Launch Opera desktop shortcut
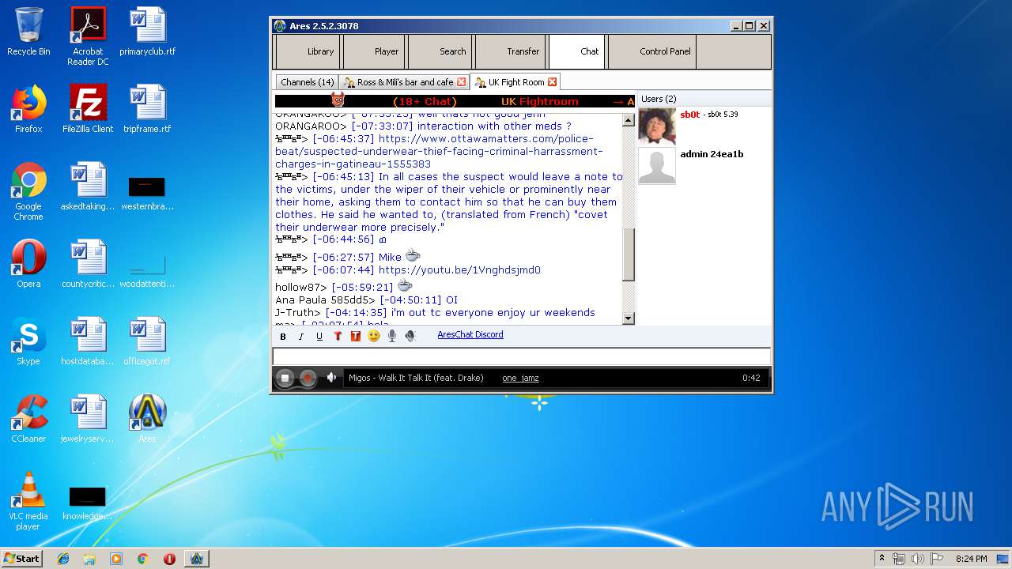1012x569 pixels. tap(28, 264)
